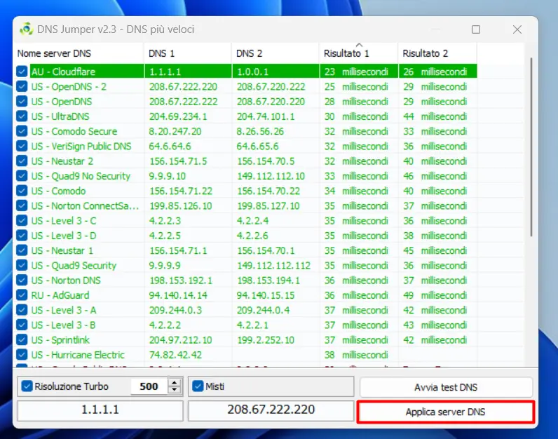The height and width of the screenshot is (439, 558).
Task: Uncheck the US - OpenDNS - 2 checkbox
Action: coord(22,86)
